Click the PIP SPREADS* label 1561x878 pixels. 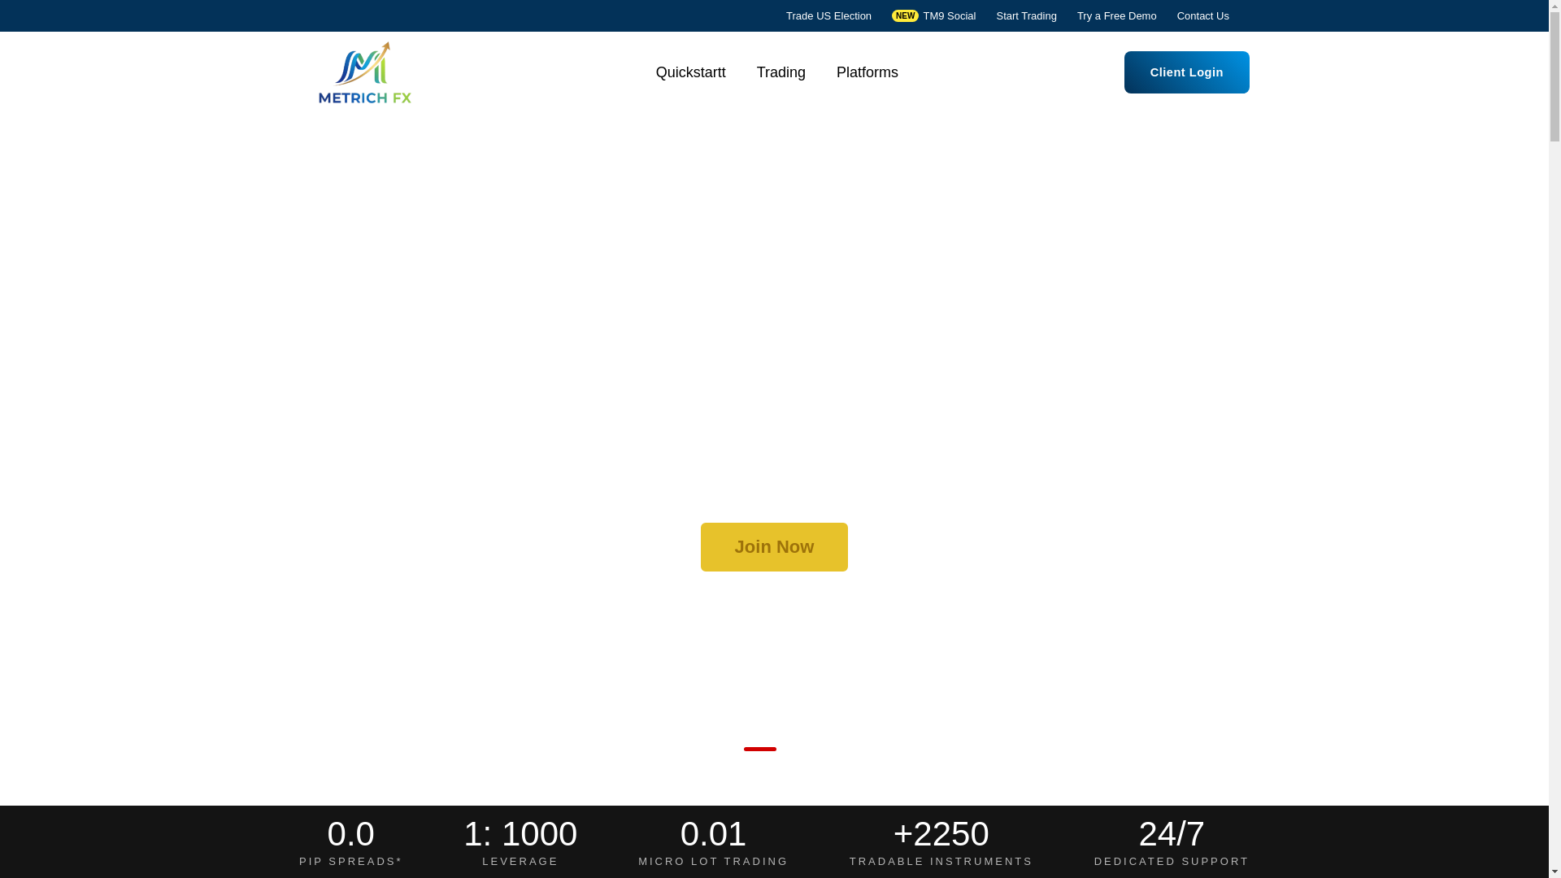click(x=350, y=862)
